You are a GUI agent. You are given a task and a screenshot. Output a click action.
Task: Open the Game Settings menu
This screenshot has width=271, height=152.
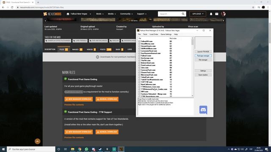(x=166, y=34)
